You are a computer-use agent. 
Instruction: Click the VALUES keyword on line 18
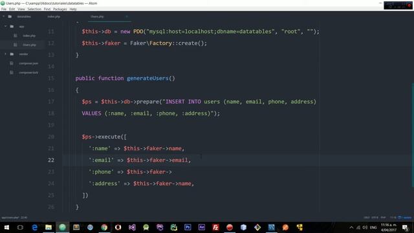coord(91,113)
